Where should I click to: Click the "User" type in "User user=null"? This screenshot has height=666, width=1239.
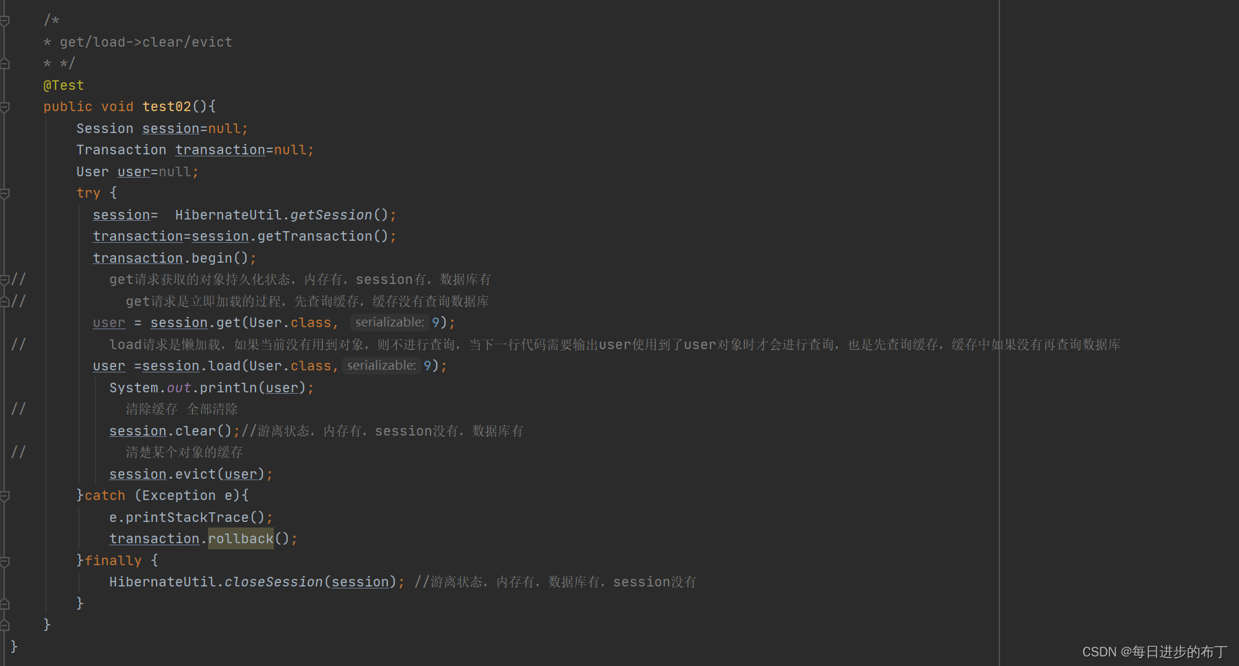click(93, 171)
